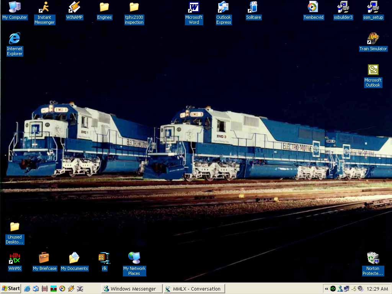The width and height of the screenshot is (392, 294).
Task: Click the railroad track Quick Launch icon
Action: coord(44,289)
